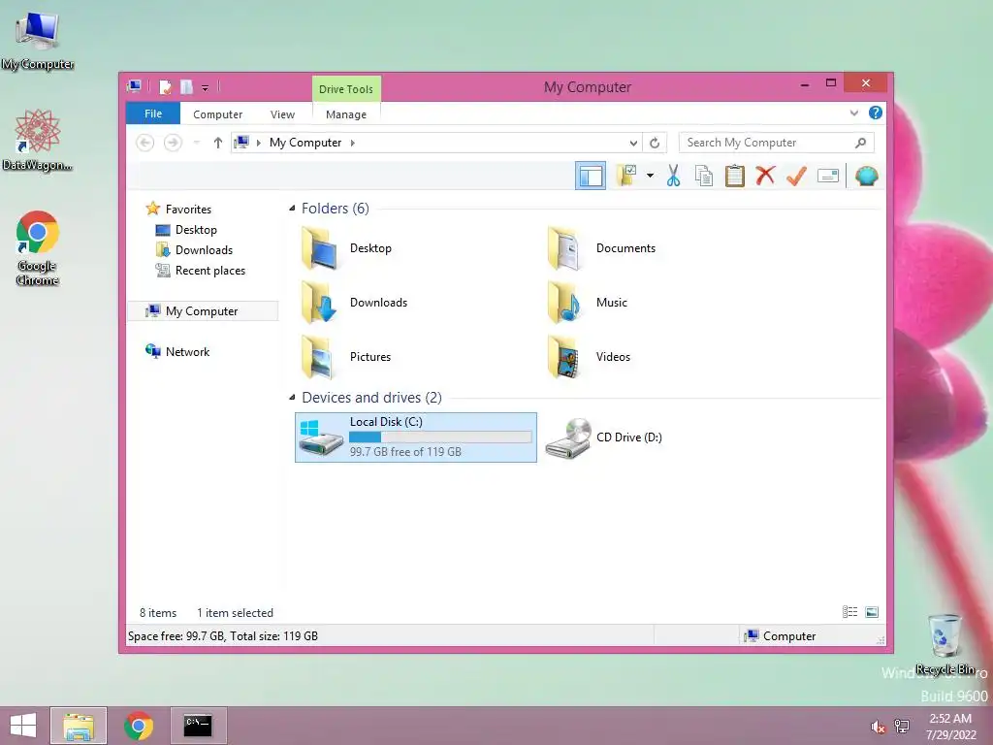This screenshot has height=745, width=993.
Task: Toggle the preview pane layout button
Action: (591, 176)
